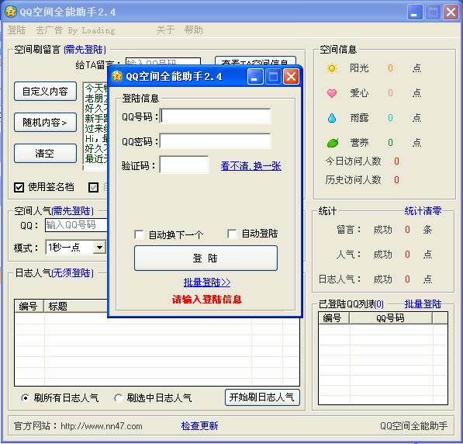The width and height of the screenshot is (463, 444).
Task: Open 去广告 By Loading menu
Action: coord(75,30)
